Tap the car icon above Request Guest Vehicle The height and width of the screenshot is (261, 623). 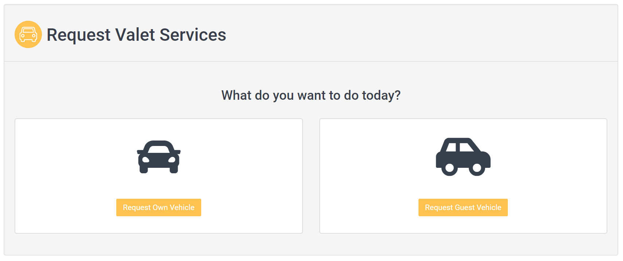point(463,157)
